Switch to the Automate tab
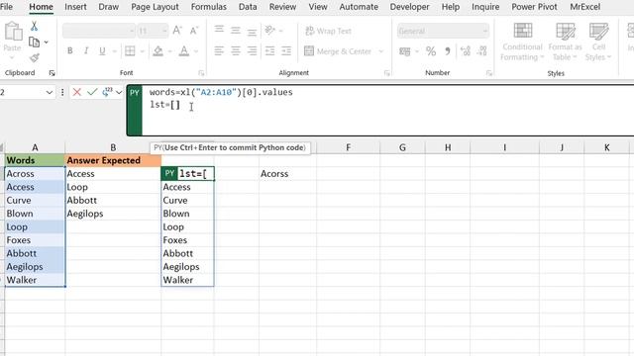This screenshot has height=356, width=634. pyautogui.click(x=359, y=7)
